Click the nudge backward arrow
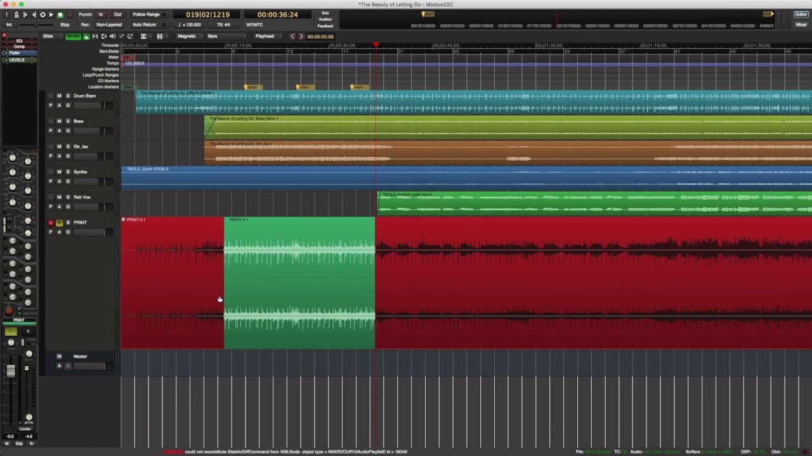The height and width of the screenshot is (456, 812). [292, 36]
